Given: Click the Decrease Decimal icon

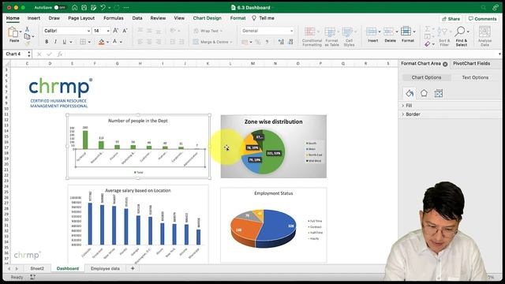Looking at the screenshot, I should coord(290,42).
